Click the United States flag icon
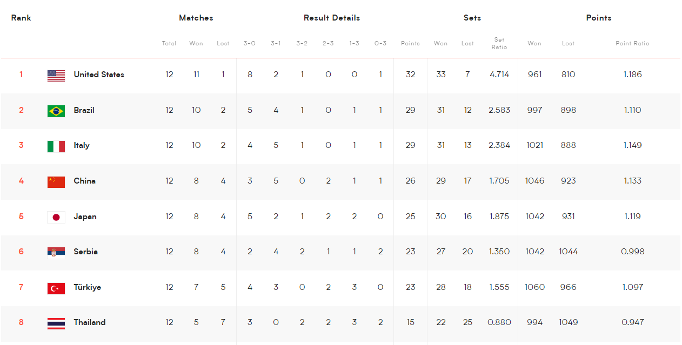Screen dimensions: 682x345 click(56, 76)
